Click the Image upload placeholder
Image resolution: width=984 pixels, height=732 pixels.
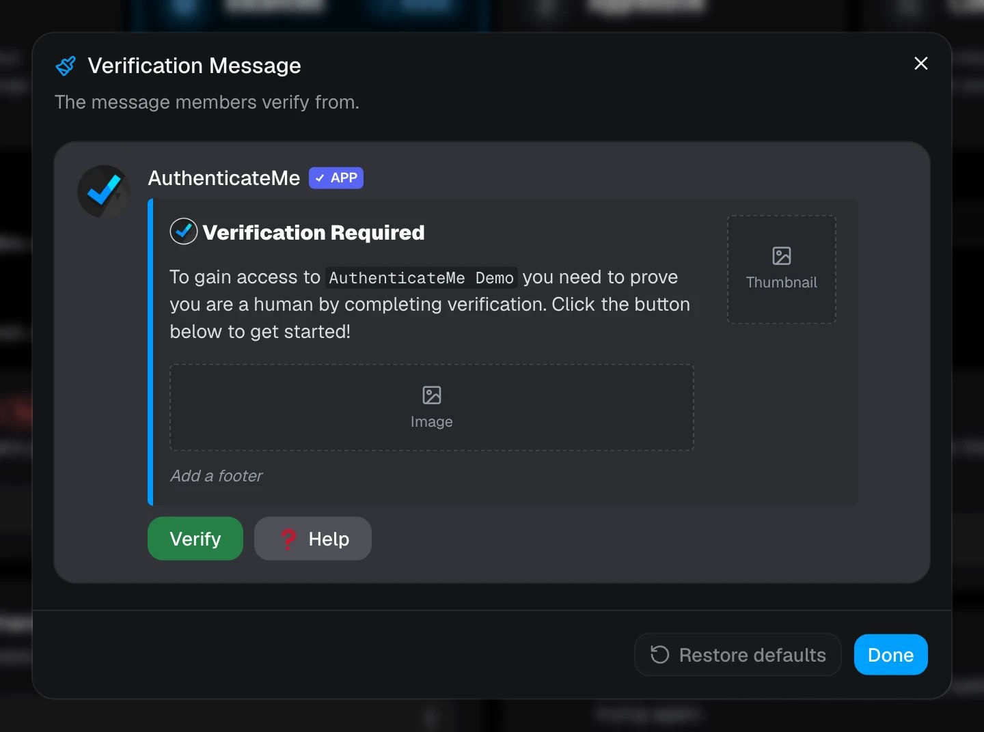[432, 407]
